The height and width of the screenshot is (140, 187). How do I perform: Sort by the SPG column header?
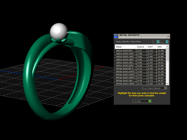pos(161,47)
